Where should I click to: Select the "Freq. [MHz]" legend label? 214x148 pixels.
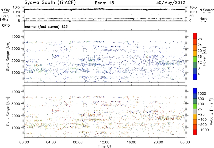click(x=5, y=18)
